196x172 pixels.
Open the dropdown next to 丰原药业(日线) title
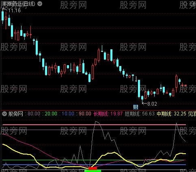[40, 4]
